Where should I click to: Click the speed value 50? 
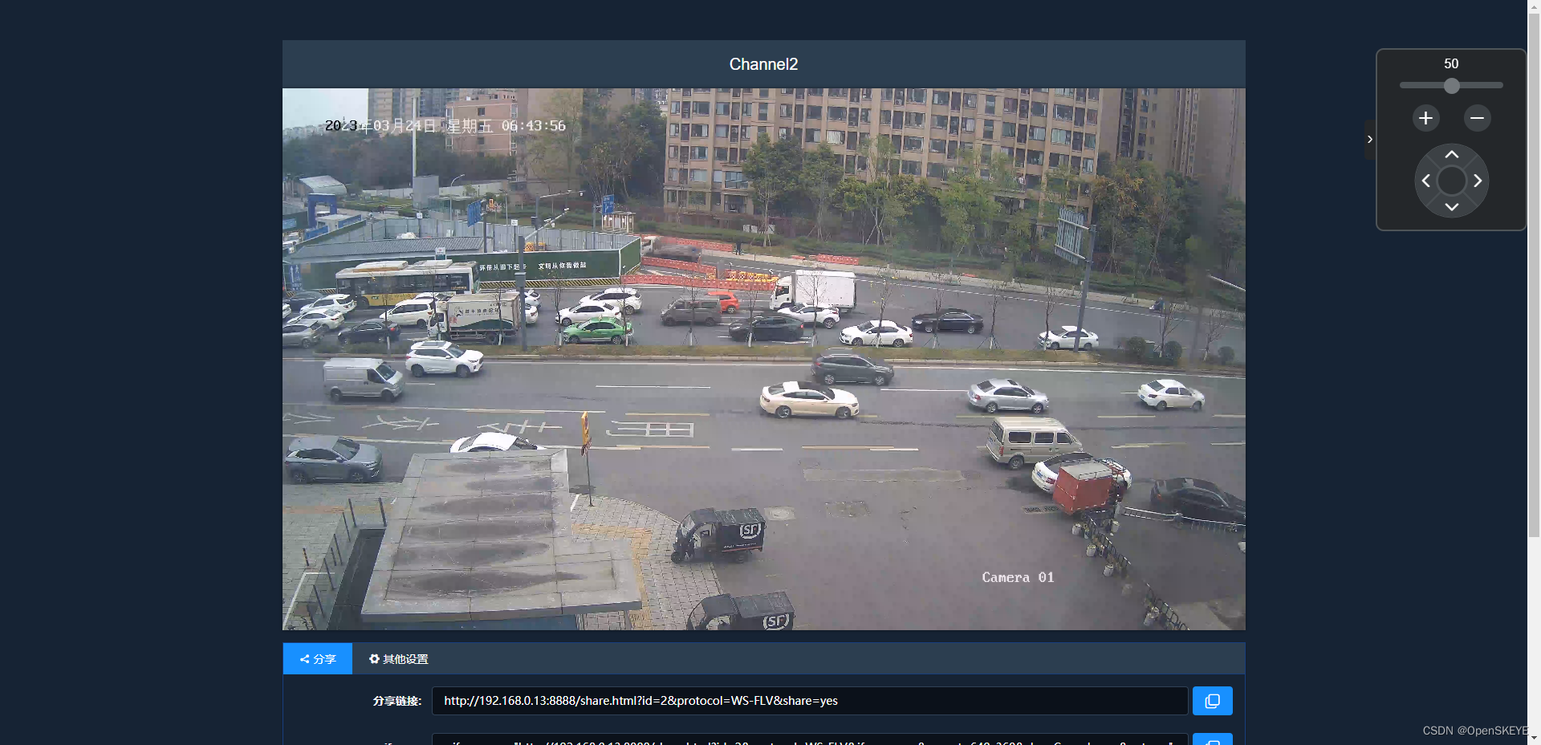(x=1451, y=63)
